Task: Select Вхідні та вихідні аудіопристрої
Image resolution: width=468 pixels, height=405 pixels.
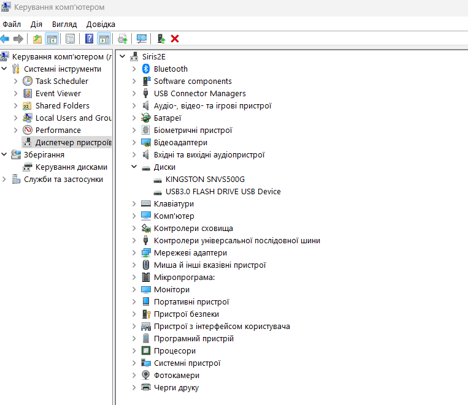Action: coord(209,155)
